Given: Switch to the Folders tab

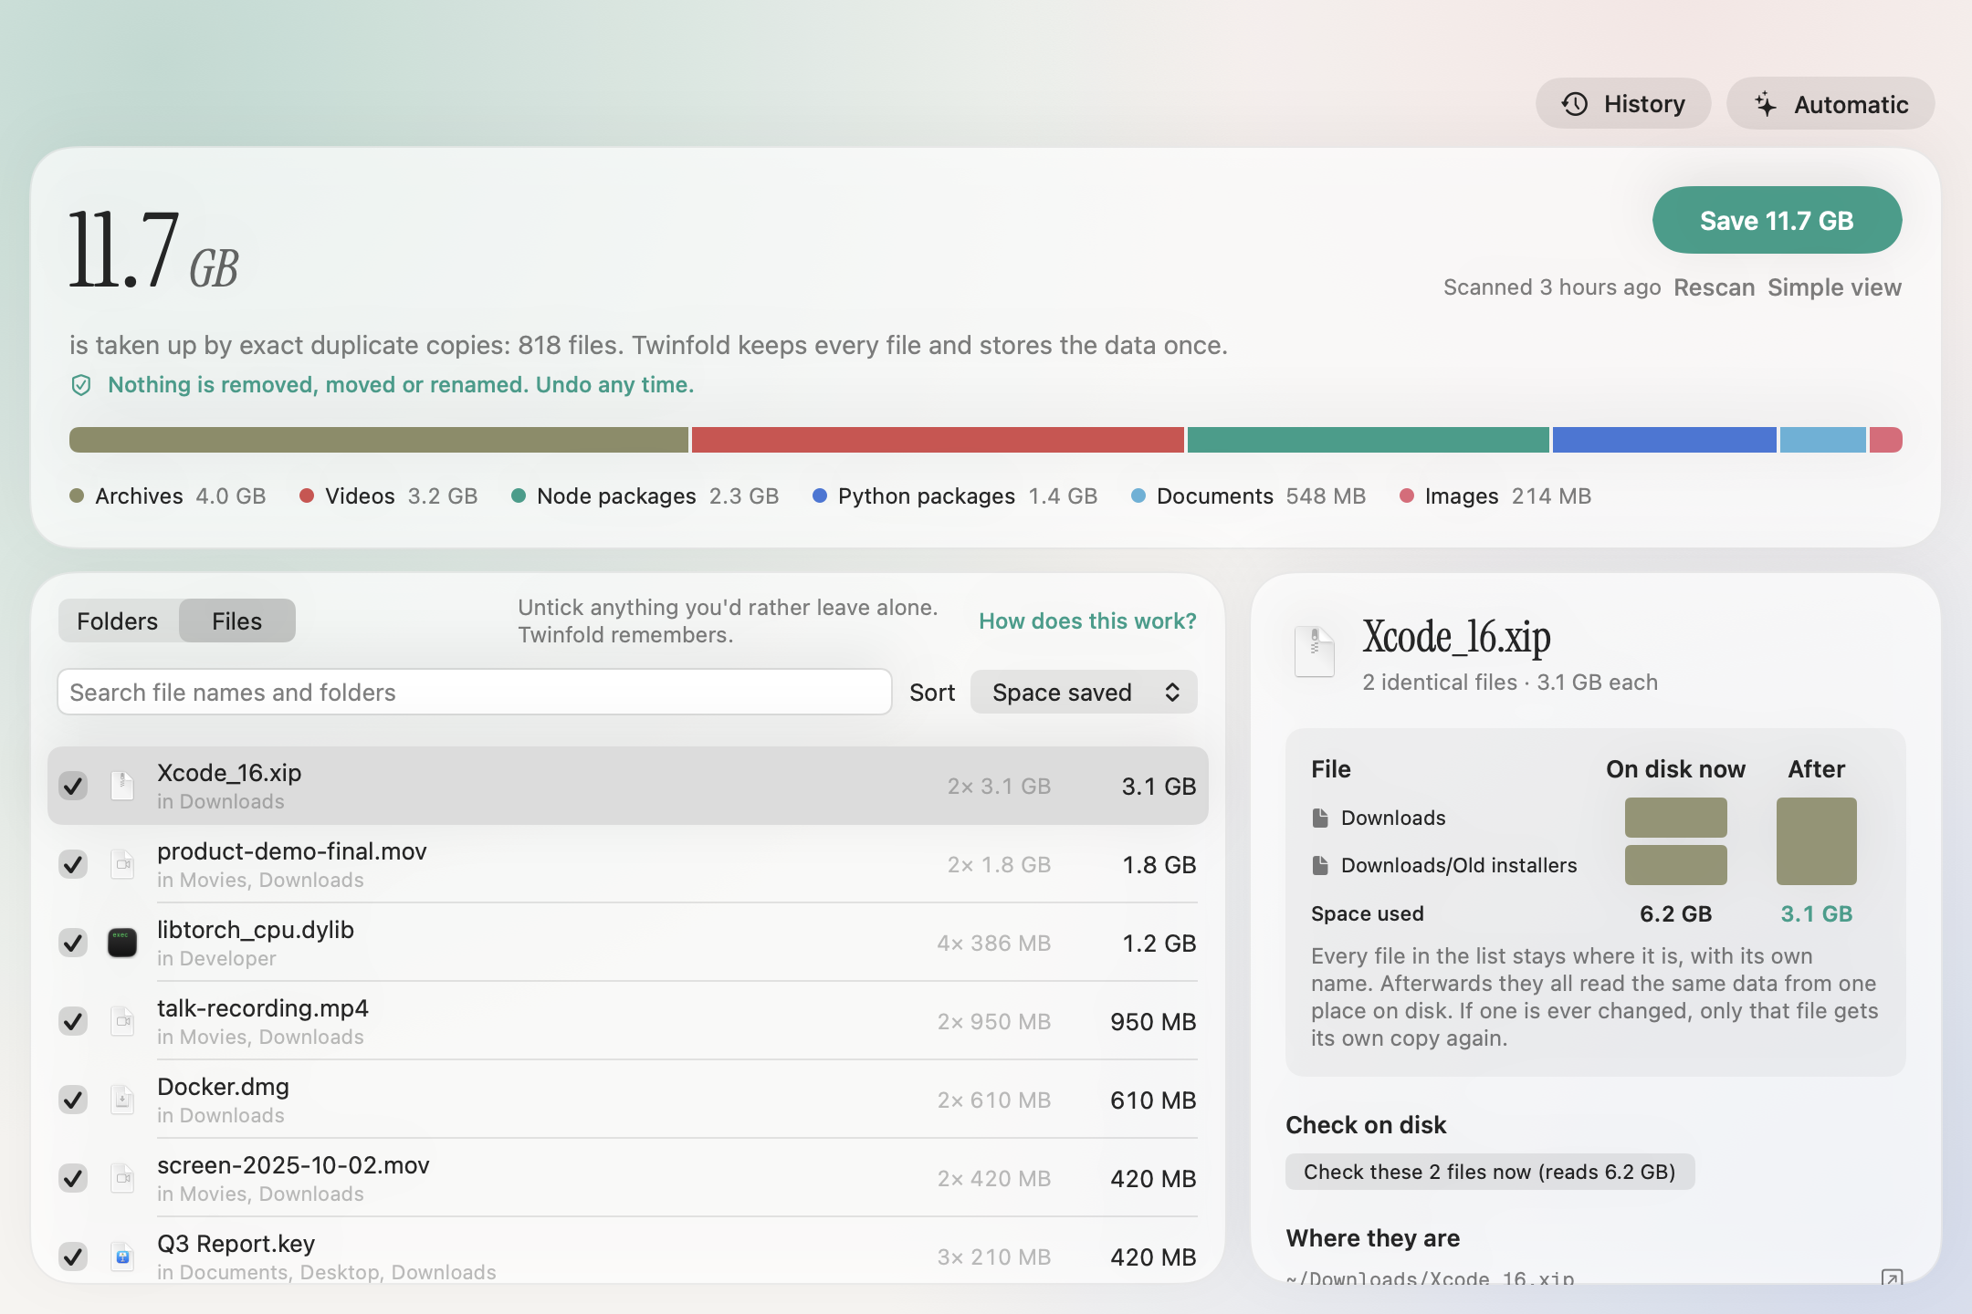Looking at the screenshot, I should [118, 621].
